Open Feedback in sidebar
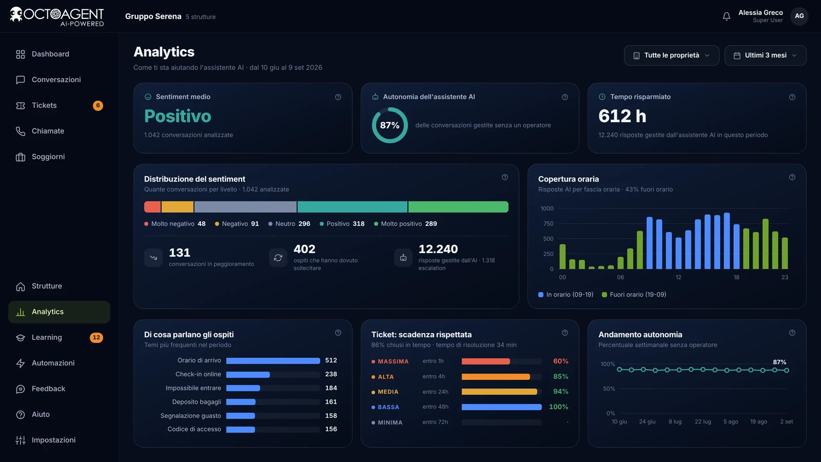The height and width of the screenshot is (462, 821). click(x=59, y=389)
